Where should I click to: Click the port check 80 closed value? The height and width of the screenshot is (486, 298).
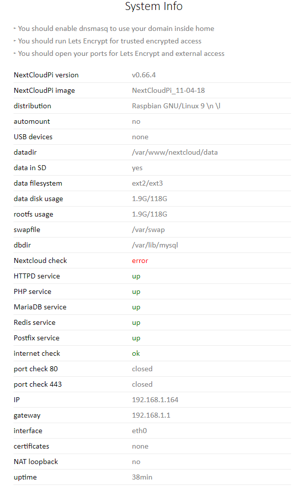click(142, 369)
